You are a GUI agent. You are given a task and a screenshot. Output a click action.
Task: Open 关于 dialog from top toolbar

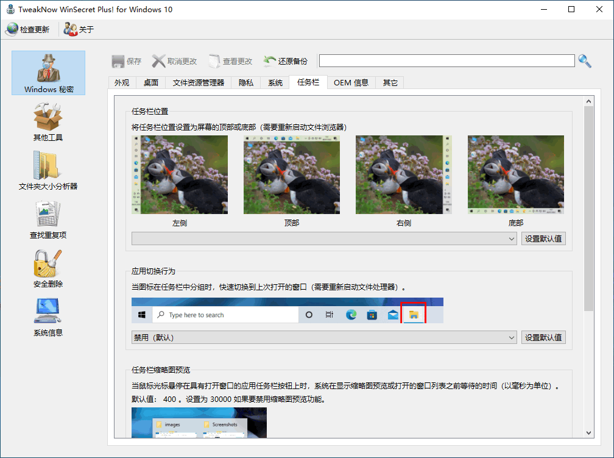pos(79,29)
